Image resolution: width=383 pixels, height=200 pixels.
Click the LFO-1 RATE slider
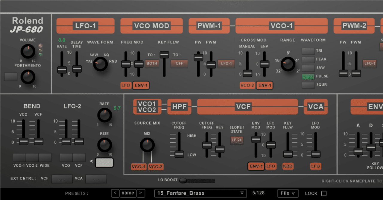tap(62, 64)
